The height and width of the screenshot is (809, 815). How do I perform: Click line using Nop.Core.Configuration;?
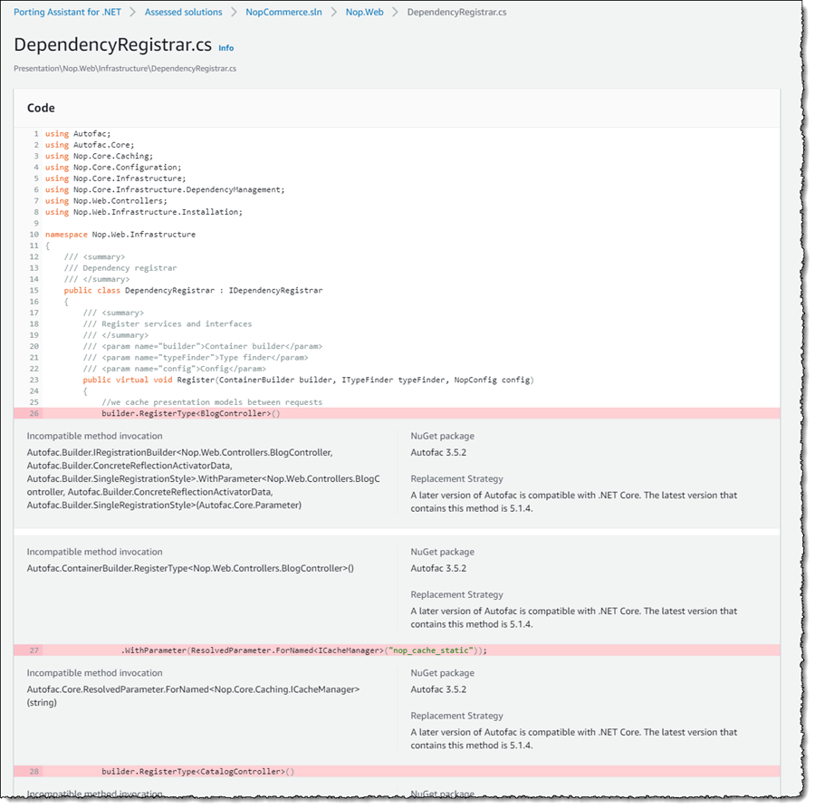[113, 168]
